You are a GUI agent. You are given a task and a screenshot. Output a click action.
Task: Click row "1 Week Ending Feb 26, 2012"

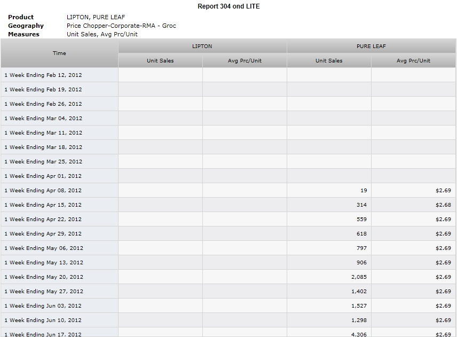pos(228,104)
